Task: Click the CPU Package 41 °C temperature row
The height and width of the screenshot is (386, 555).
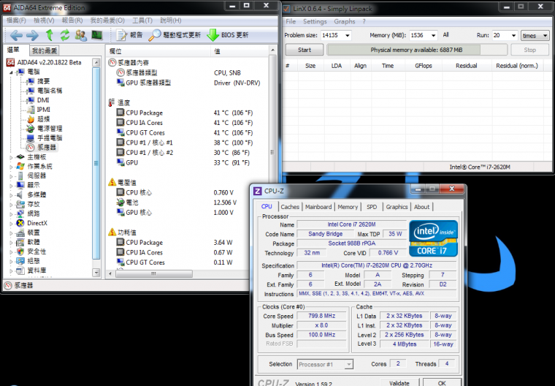Action: (188, 113)
